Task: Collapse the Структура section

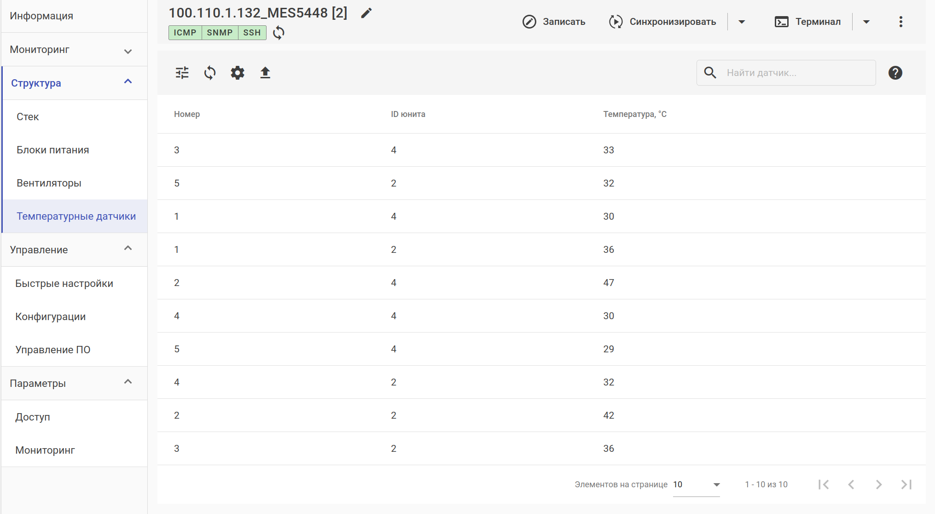Action: (x=128, y=82)
